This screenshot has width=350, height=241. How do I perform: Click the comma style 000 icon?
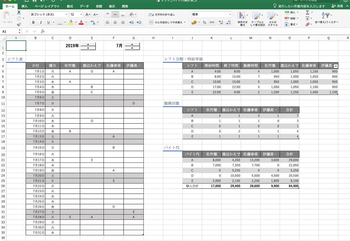point(212,22)
